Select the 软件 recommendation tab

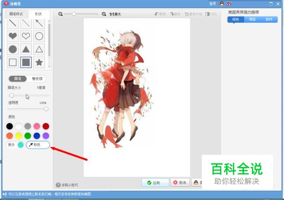(269, 20)
